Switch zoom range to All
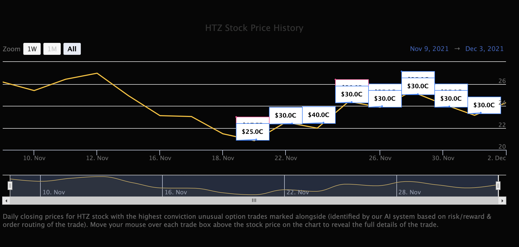Viewport: 519px width, 247px height. (72, 49)
